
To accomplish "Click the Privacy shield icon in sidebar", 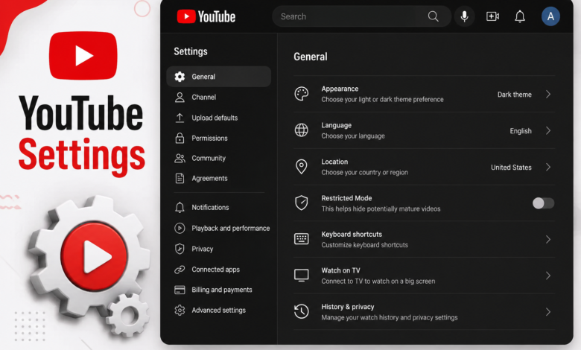I will coord(180,249).
